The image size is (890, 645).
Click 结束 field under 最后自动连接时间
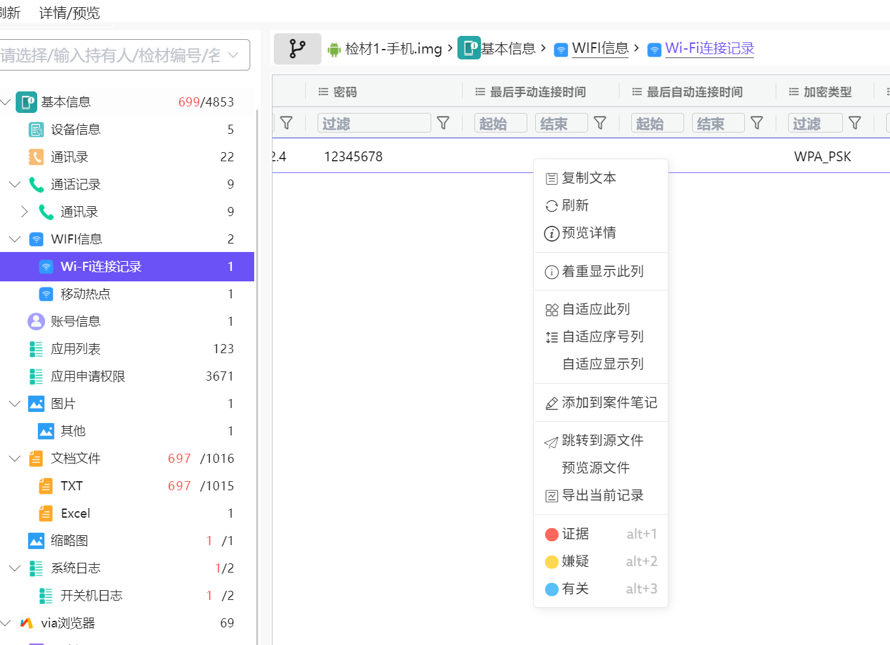point(718,123)
